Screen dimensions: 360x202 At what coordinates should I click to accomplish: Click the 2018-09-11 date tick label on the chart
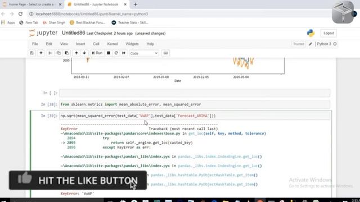[x=81, y=77]
